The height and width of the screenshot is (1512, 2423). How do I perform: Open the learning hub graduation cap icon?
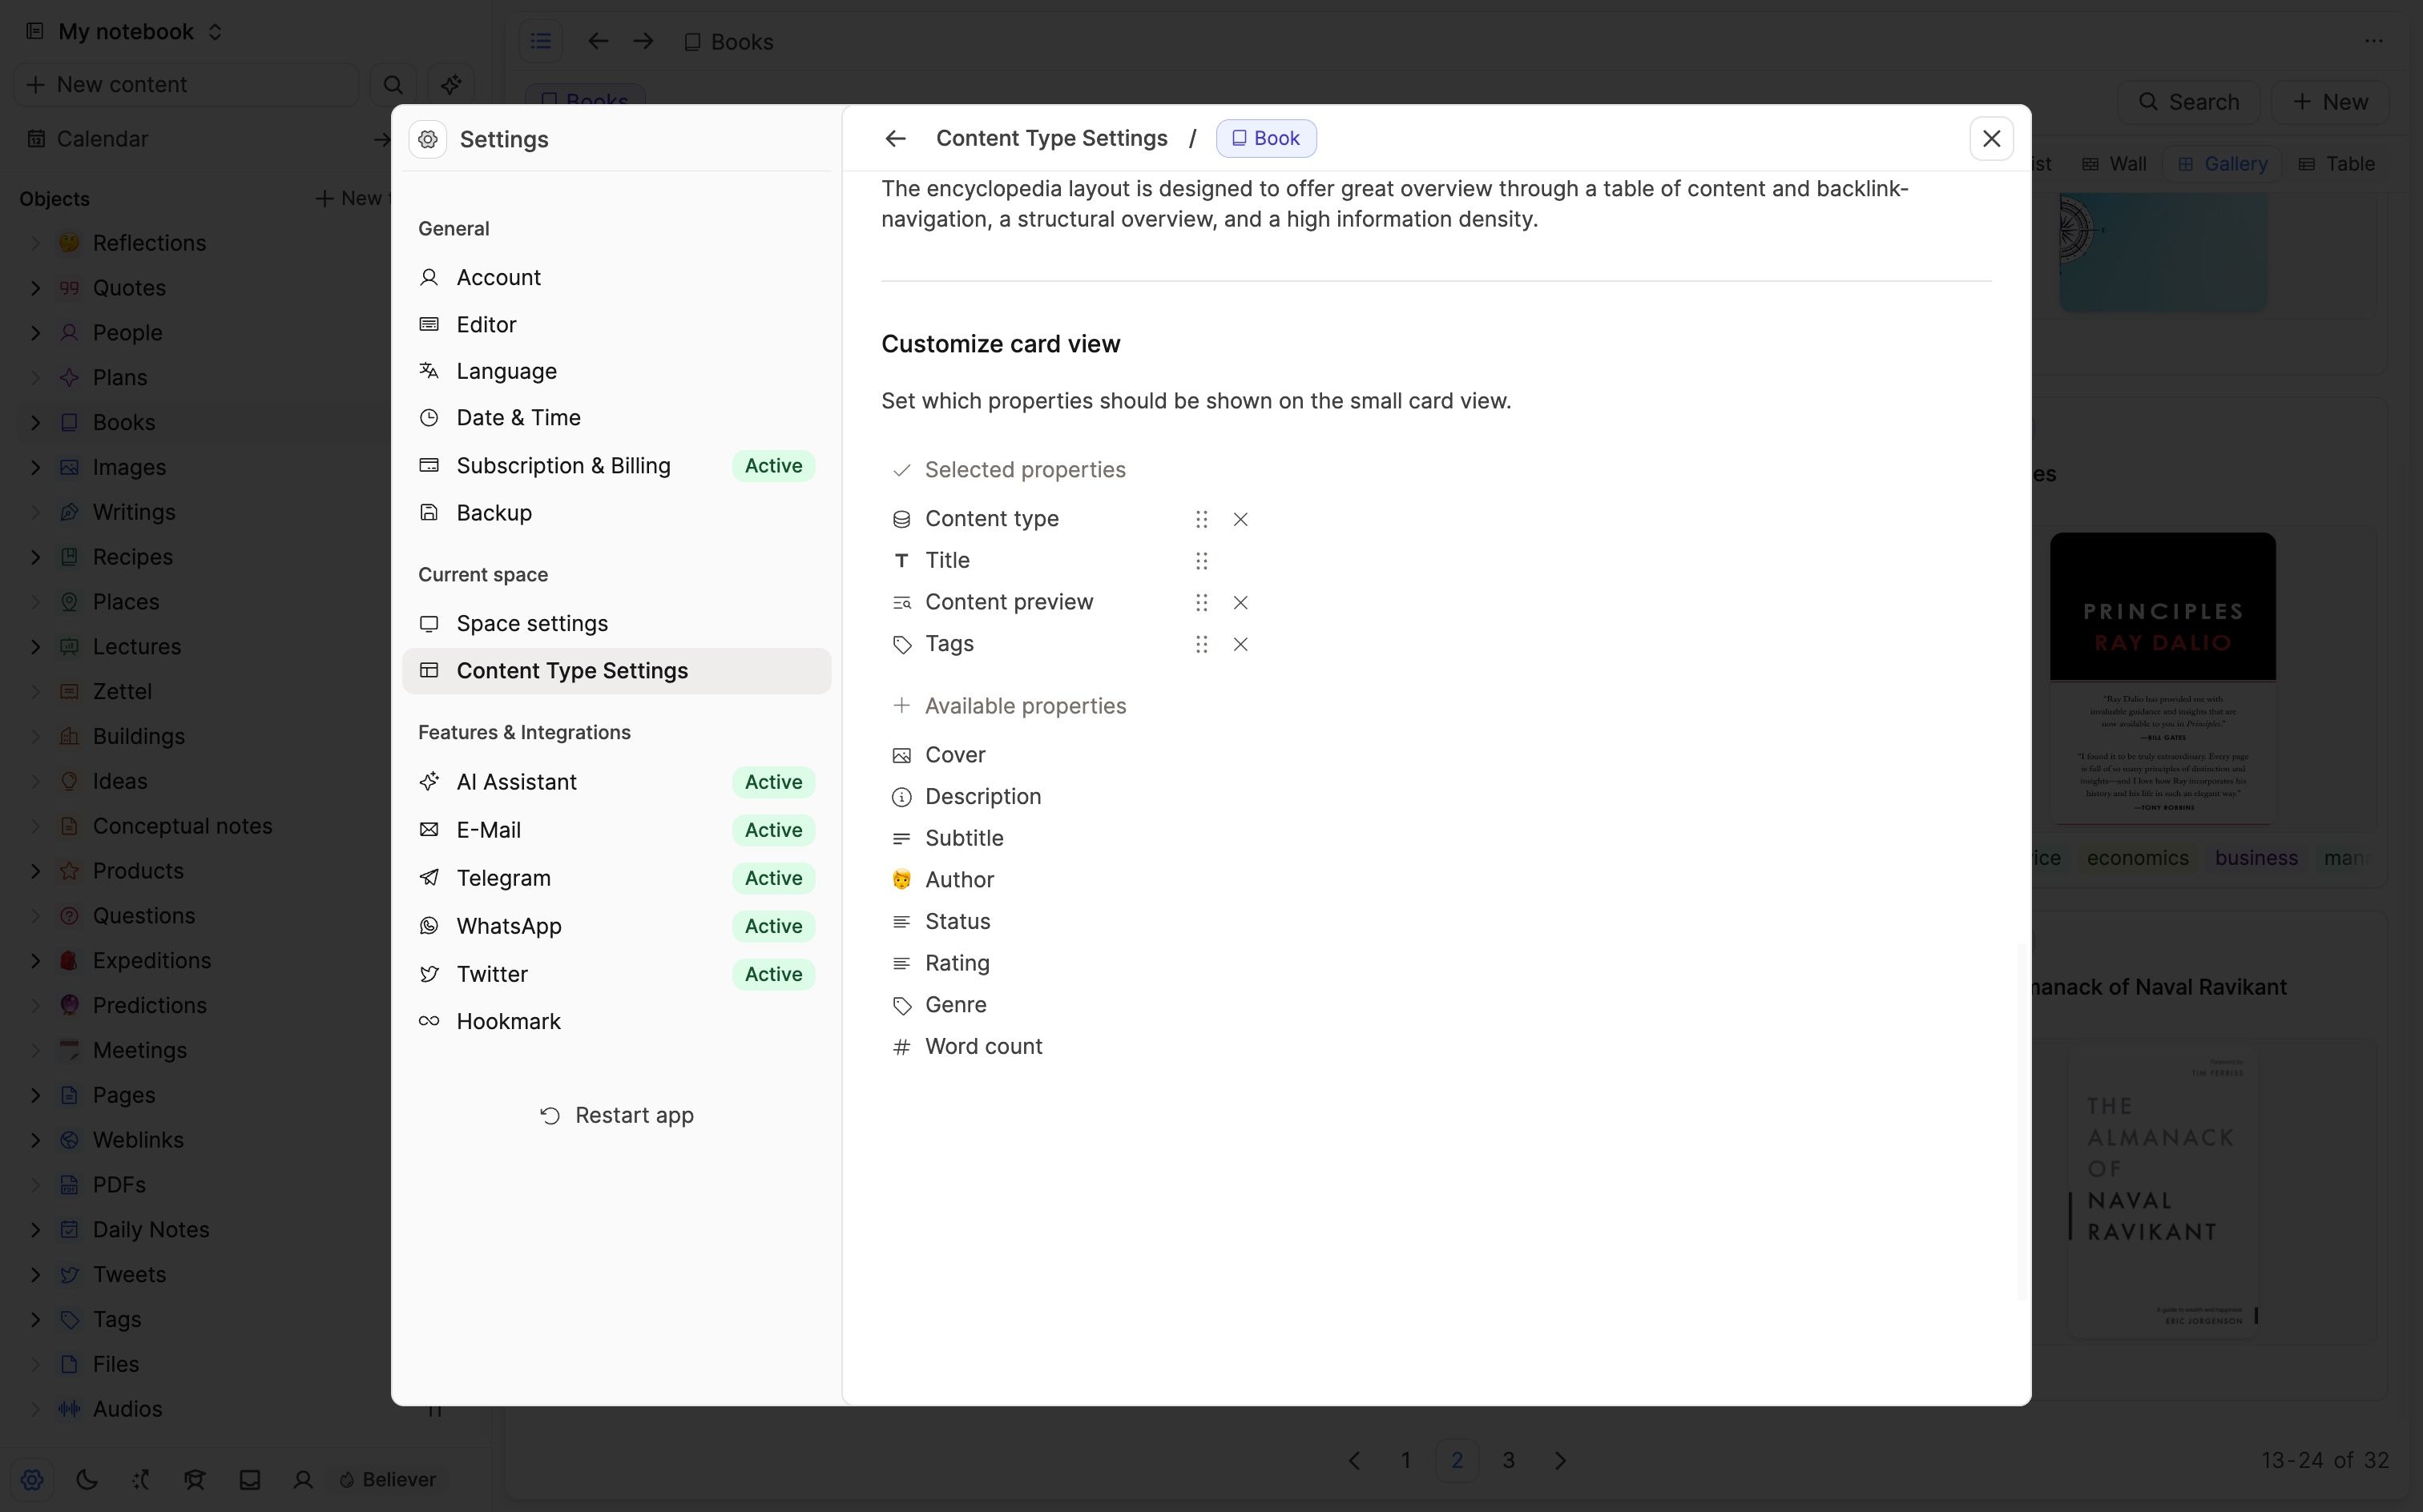coord(195,1479)
